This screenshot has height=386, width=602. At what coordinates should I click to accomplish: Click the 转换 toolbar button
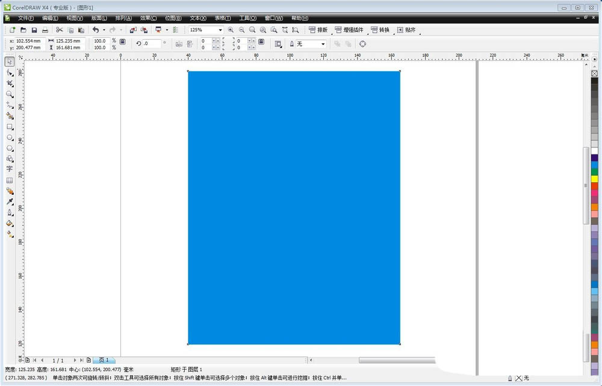click(380, 30)
